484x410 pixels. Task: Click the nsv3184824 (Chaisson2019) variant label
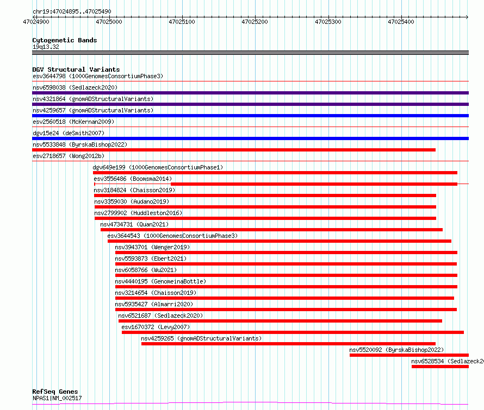point(134,190)
